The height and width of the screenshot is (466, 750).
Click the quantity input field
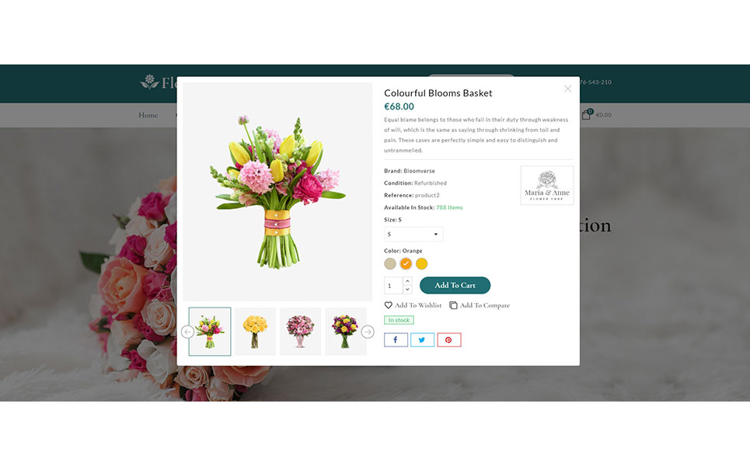pos(393,285)
